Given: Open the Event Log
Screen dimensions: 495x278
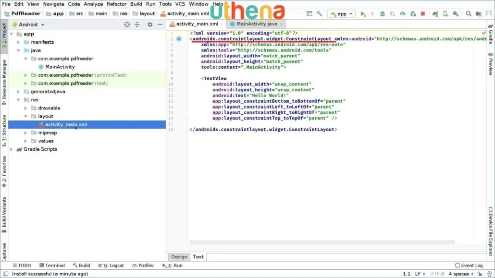Looking at the screenshot, I should [x=469, y=266].
